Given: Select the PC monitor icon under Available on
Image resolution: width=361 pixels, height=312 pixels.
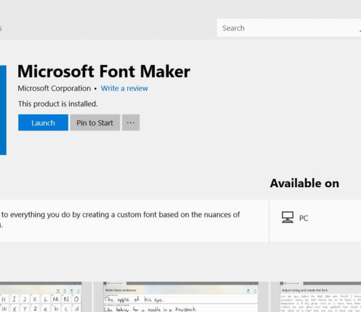Looking at the screenshot, I should 287,217.
